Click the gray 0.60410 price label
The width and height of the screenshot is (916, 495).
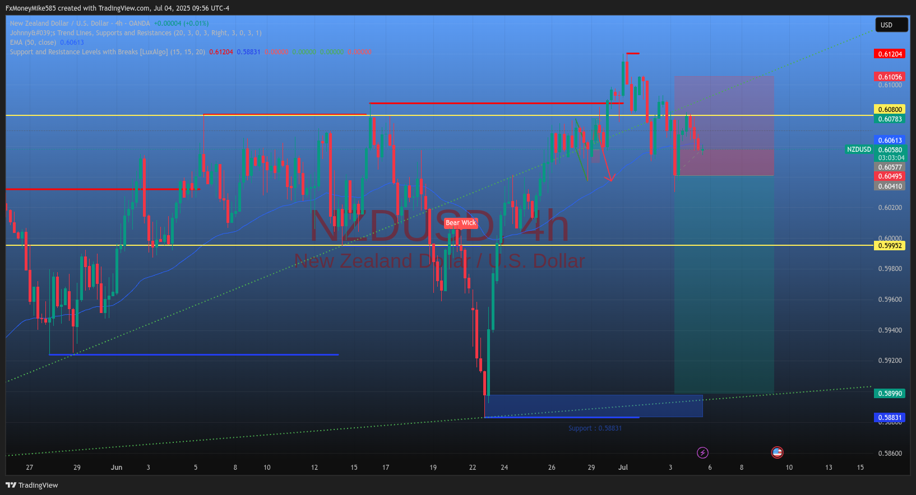click(x=890, y=186)
